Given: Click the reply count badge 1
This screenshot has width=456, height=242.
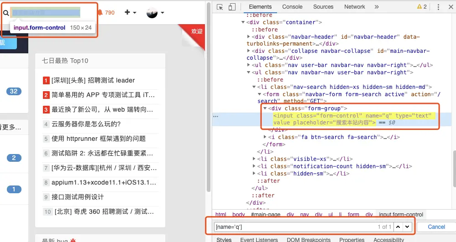Looking at the screenshot, I should pos(14,190).
